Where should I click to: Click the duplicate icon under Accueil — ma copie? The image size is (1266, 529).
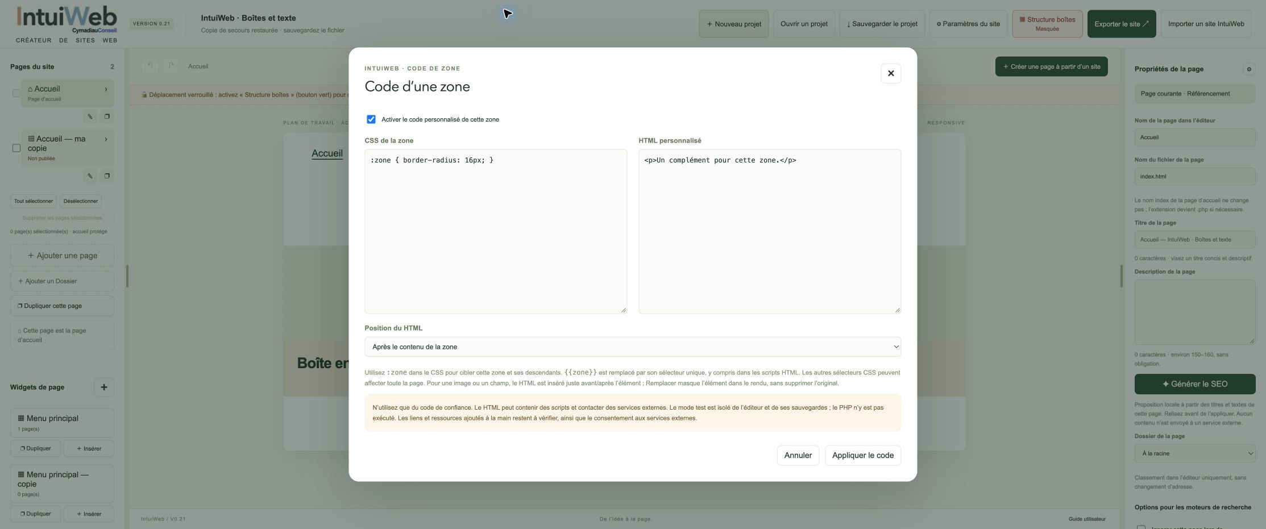coord(107,176)
